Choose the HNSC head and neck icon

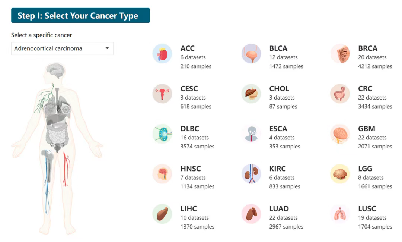162,174
